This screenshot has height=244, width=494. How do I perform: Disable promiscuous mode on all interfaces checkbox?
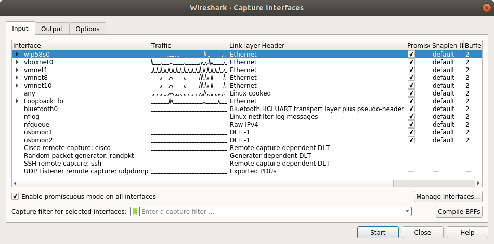point(15,197)
